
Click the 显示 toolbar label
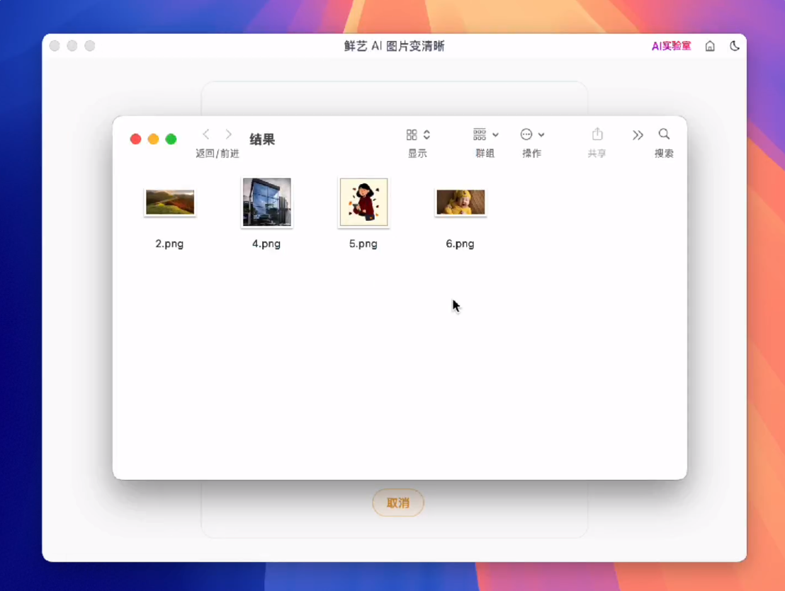417,154
